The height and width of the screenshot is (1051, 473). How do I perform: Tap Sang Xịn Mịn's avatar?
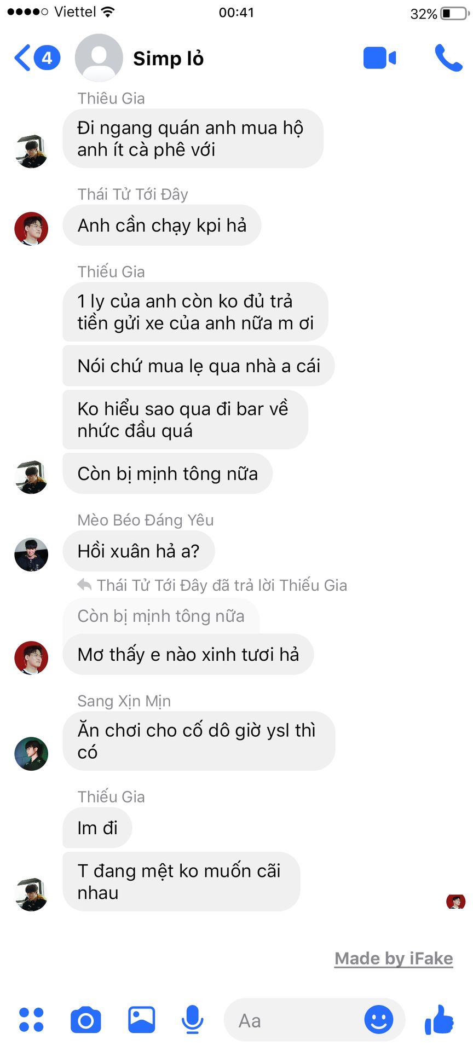(x=31, y=754)
